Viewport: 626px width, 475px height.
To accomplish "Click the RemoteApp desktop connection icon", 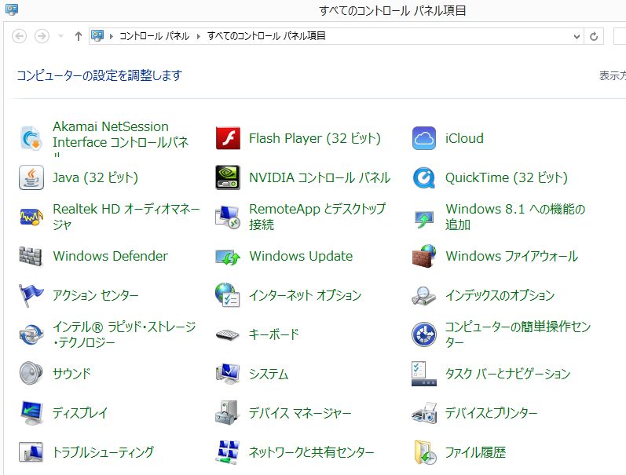I will [x=228, y=217].
